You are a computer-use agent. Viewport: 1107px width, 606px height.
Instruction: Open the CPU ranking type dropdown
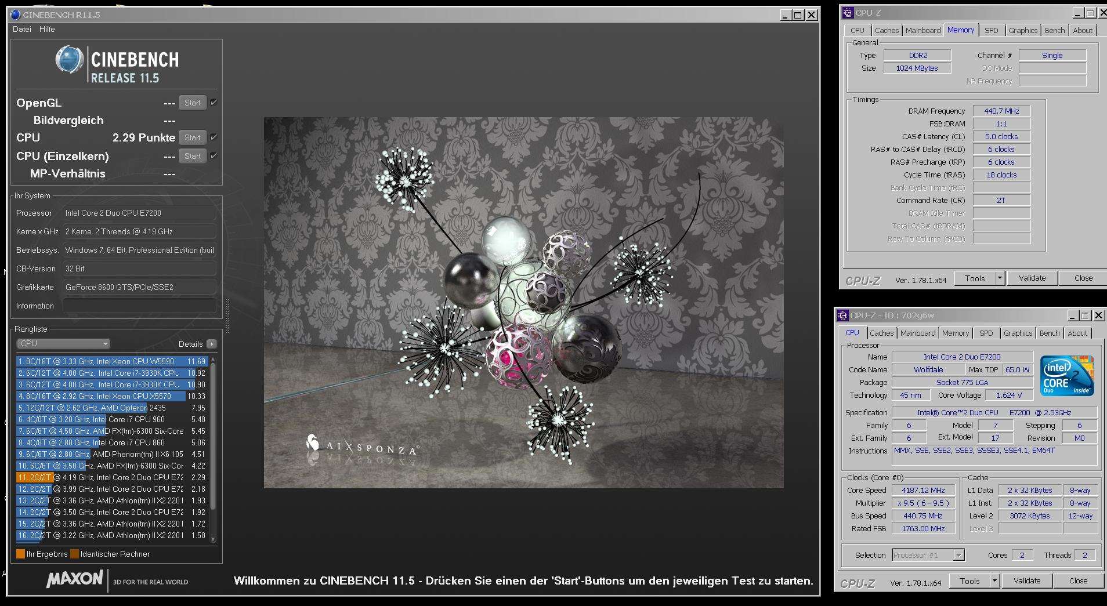63,343
